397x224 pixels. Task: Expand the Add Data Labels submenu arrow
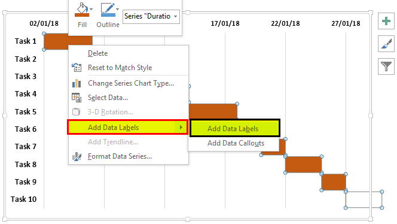tap(181, 128)
